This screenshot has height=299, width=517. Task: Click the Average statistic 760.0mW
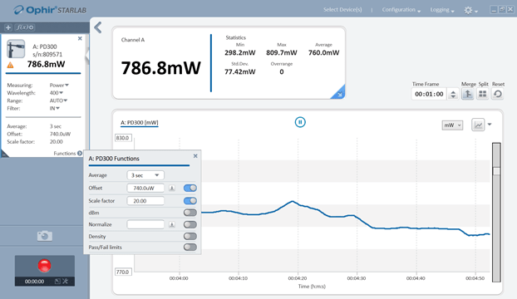[x=324, y=52]
